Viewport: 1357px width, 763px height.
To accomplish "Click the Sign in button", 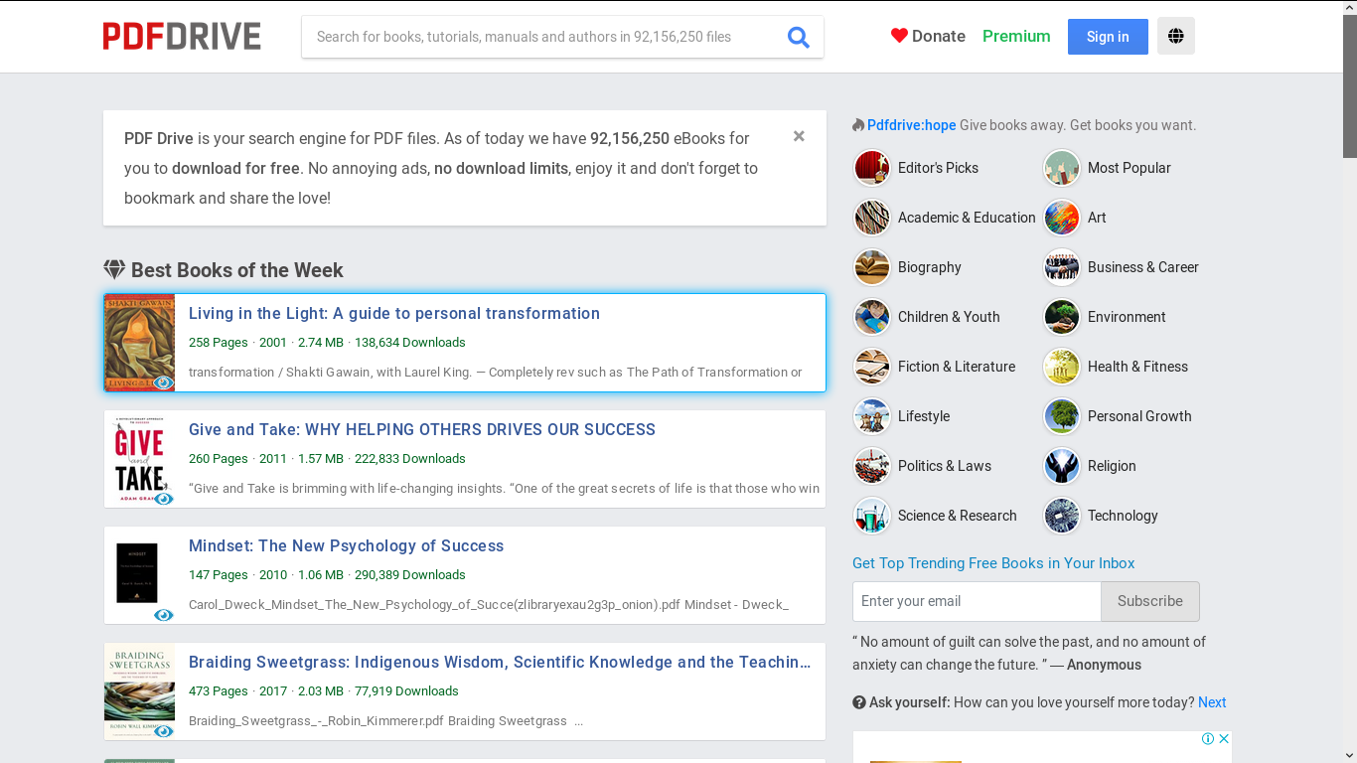I will coord(1108,37).
